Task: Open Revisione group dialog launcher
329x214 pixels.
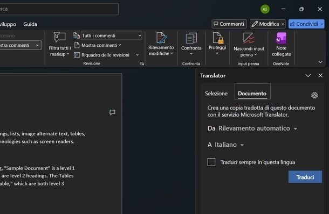Action: [x=142, y=63]
